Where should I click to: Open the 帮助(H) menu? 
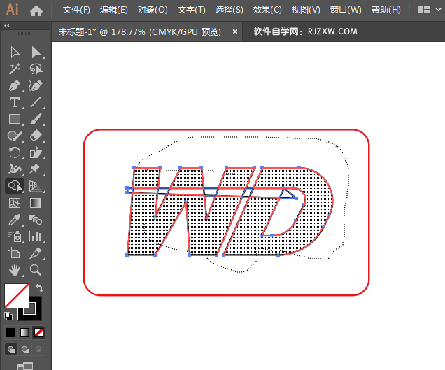click(x=386, y=10)
